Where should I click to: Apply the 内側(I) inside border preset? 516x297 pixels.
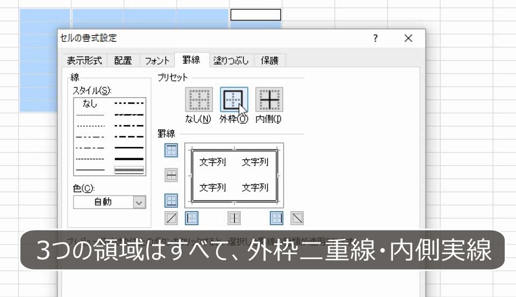tap(269, 99)
